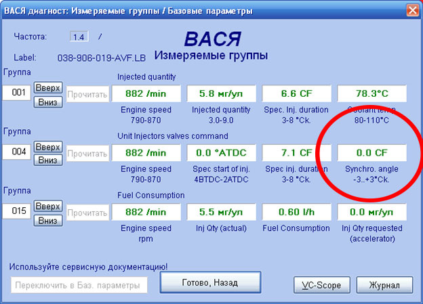423x304 pixels.
Task: Click Вниз button for group 001
Action: [48, 102]
